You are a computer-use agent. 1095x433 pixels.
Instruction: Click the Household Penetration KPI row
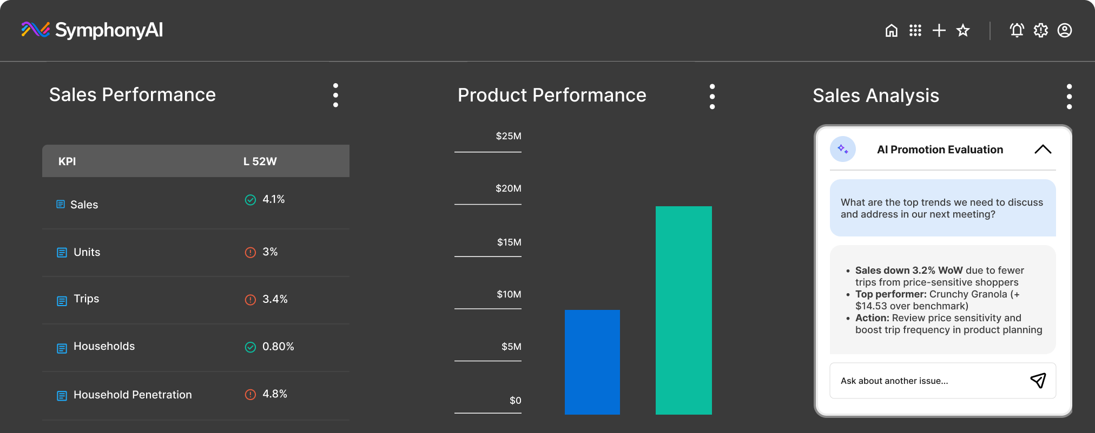pos(133,395)
